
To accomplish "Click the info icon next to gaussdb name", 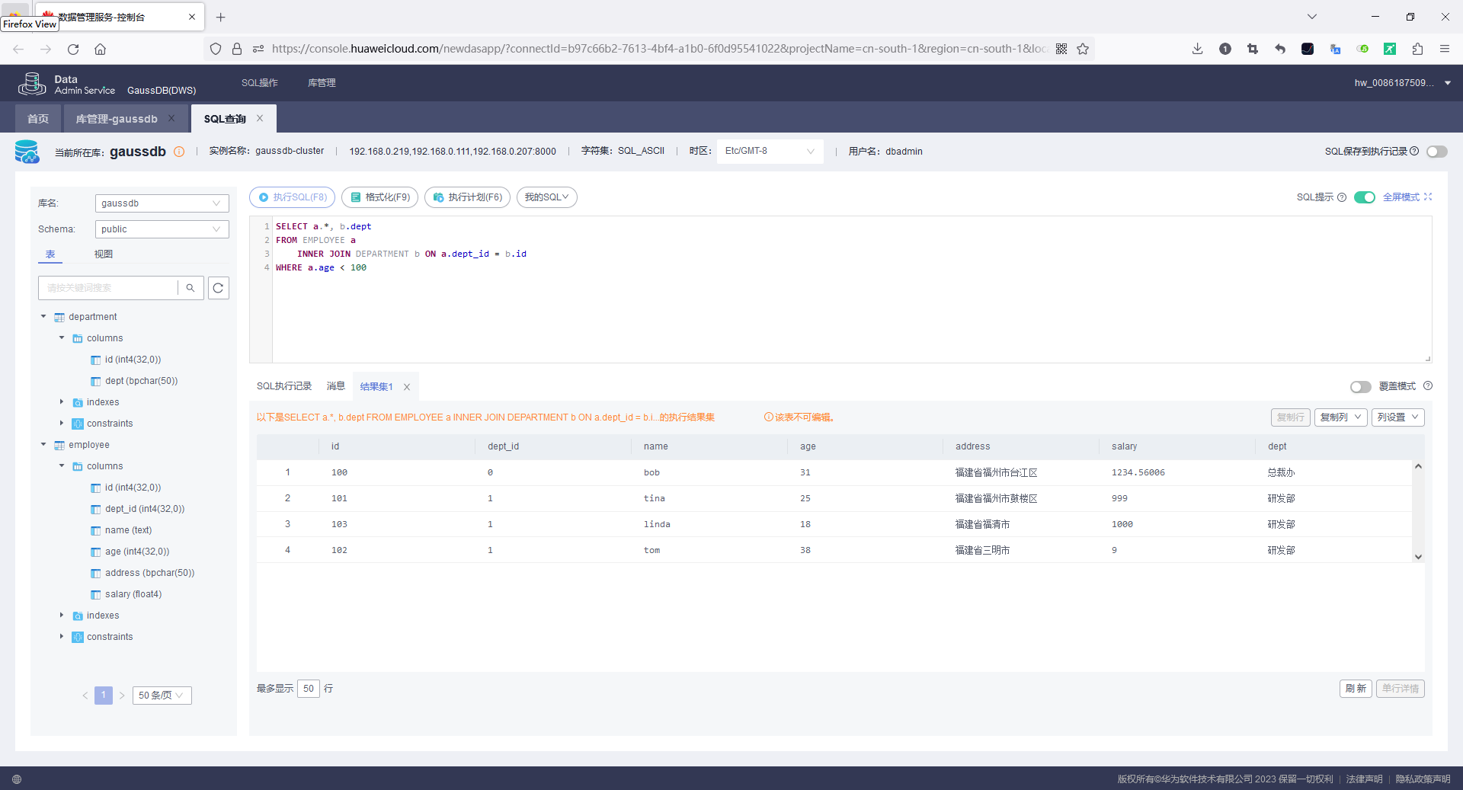I will (x=179, y=152).
